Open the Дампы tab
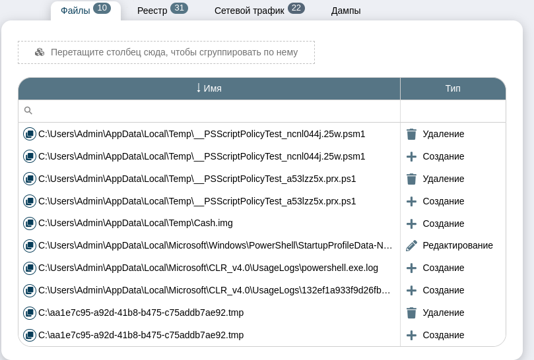This screenshot has height=360, width=534. 346,11
